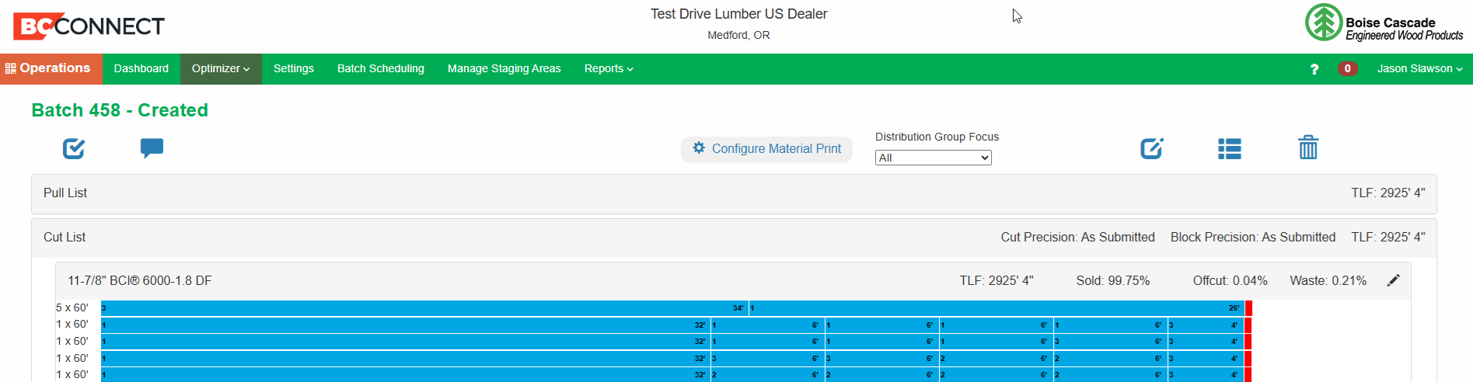Screen dimensions: 1473x382
Task: Click the Cut Precision: As Submitted text
Action: coord(1077,238)
